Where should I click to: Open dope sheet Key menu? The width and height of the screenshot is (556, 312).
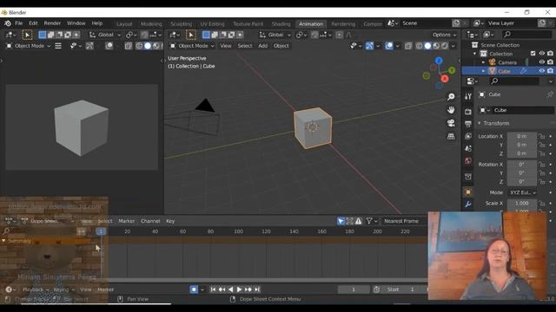[170, 221]
